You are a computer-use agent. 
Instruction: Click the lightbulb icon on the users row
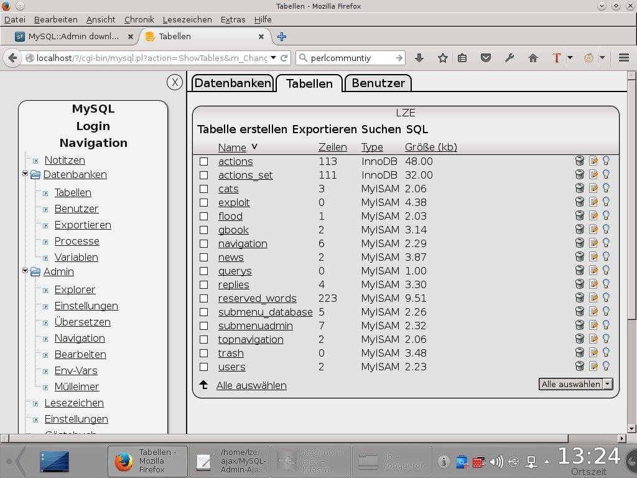click(x=606, y=367)
